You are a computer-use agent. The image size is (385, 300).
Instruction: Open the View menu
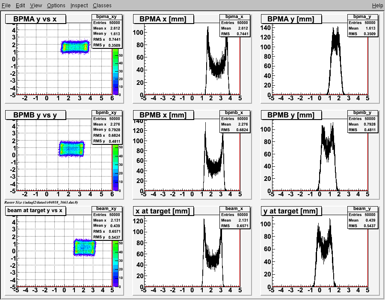pyautogui.click(x=36, y=5)
